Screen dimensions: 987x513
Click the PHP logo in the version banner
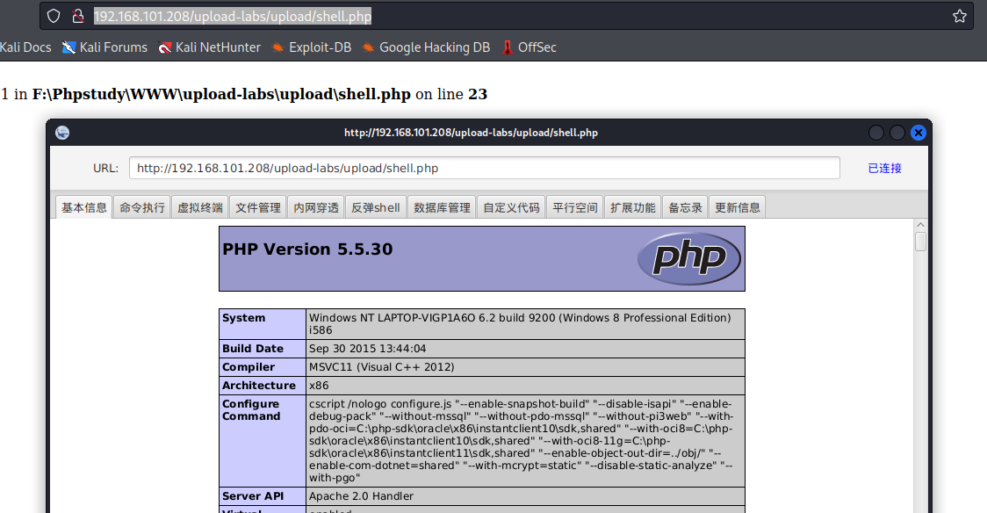coord(689,259)
